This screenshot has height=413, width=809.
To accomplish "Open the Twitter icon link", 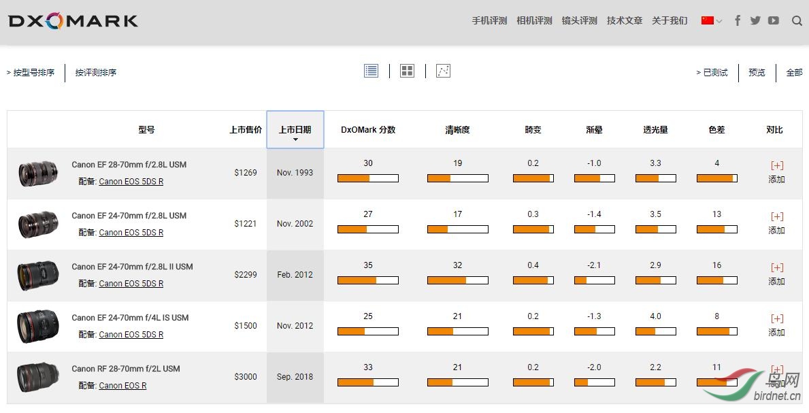I will point(755,20).
